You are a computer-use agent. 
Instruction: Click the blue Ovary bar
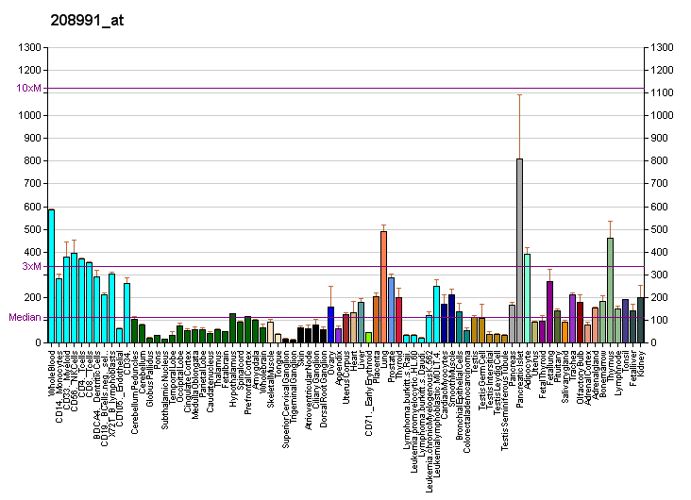(x=330, y=324)
